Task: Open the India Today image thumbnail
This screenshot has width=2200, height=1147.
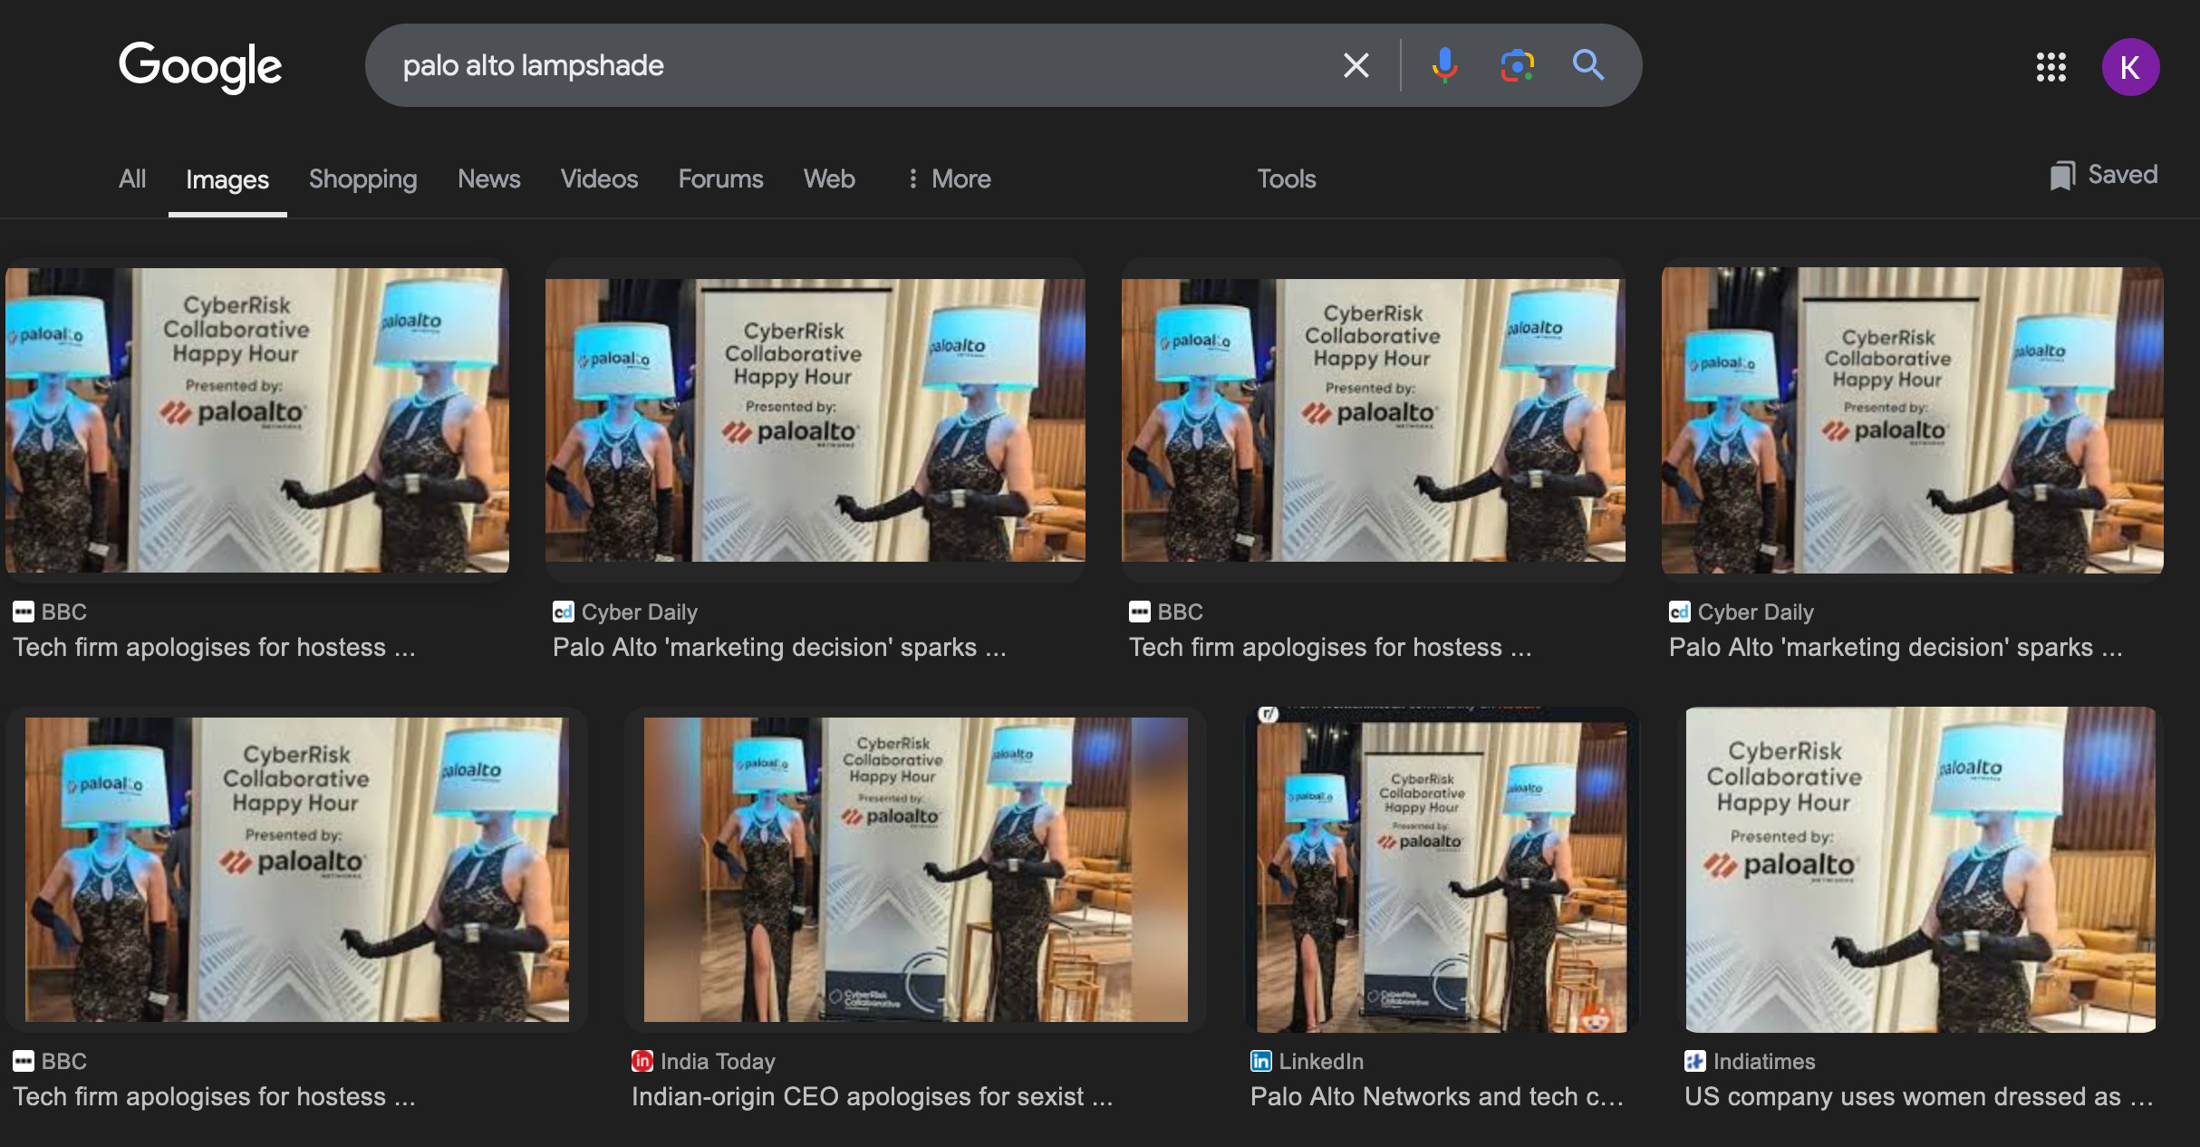Action: pyautogui.click(x=915, y=870)
